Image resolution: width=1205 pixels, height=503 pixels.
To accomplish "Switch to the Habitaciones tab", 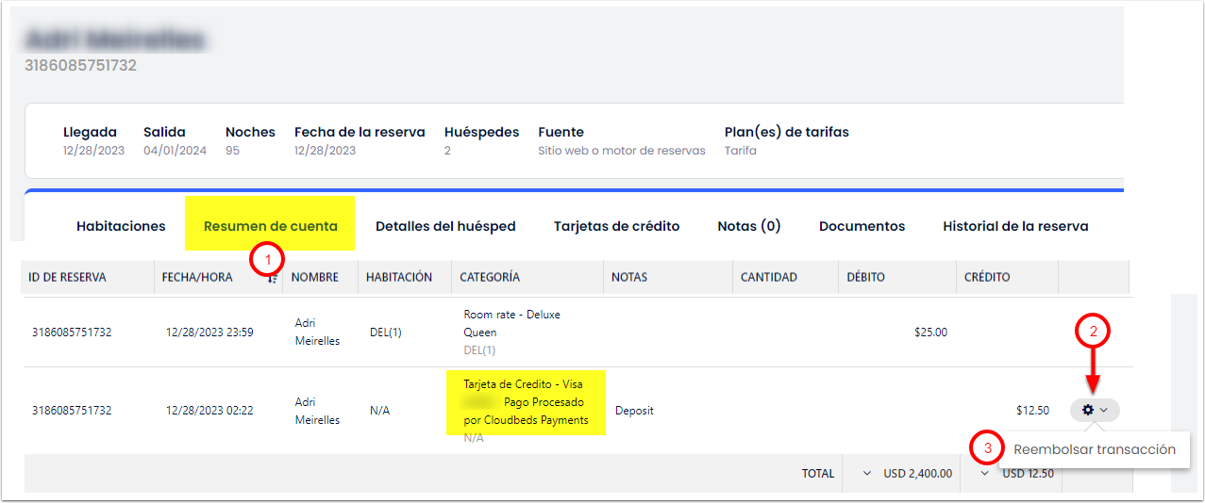I will tap(121, 226).
